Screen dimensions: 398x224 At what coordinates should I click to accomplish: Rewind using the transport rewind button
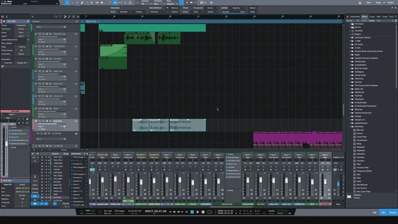point(174,212)
